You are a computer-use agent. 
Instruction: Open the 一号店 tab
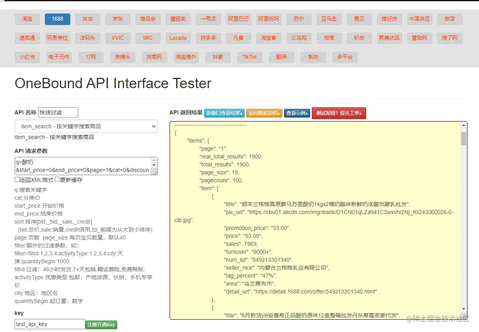tap(209, 19)
